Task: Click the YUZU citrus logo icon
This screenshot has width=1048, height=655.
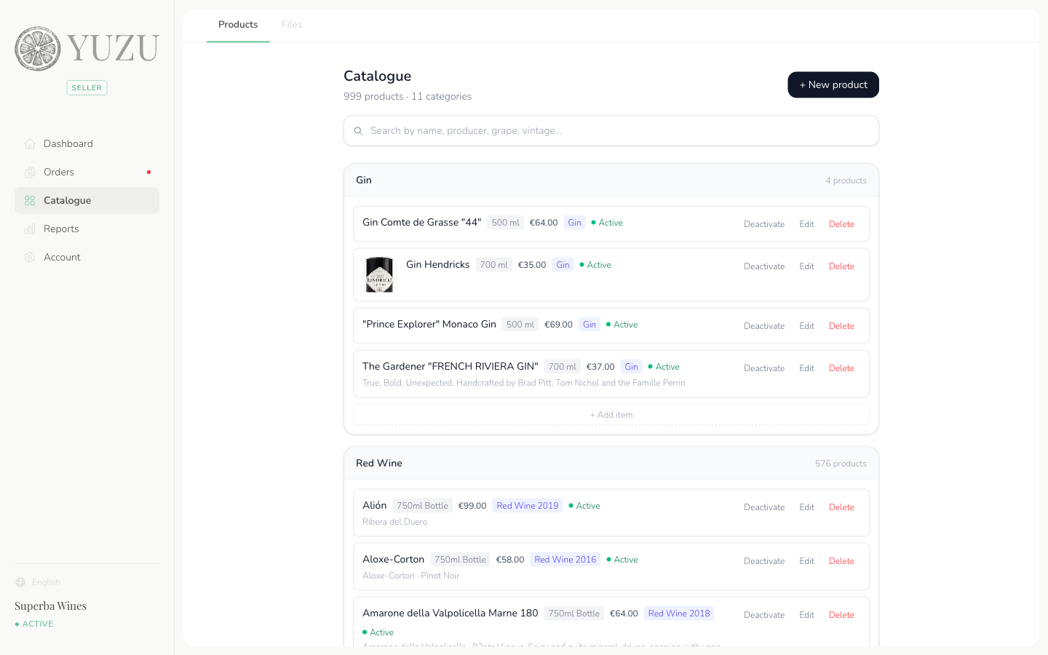Action: 38,49
